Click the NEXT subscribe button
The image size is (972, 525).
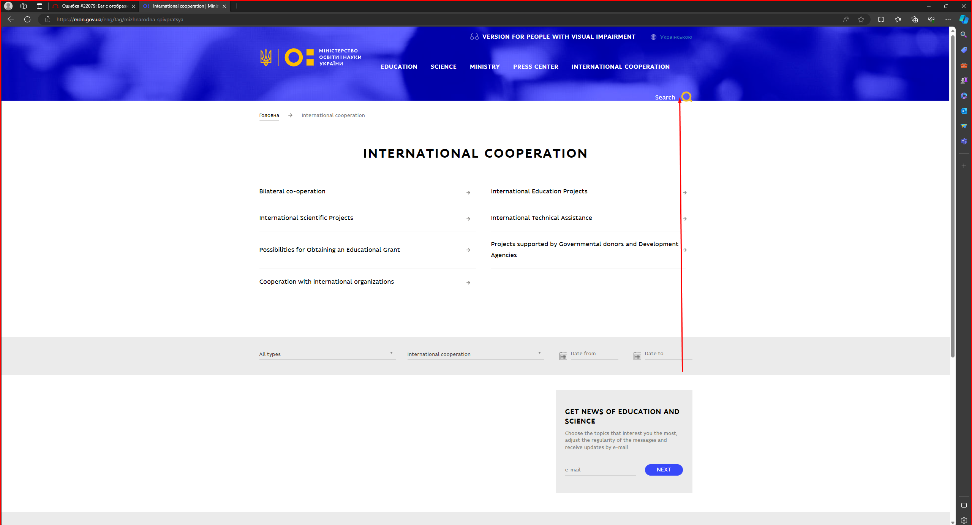point(664,470)
